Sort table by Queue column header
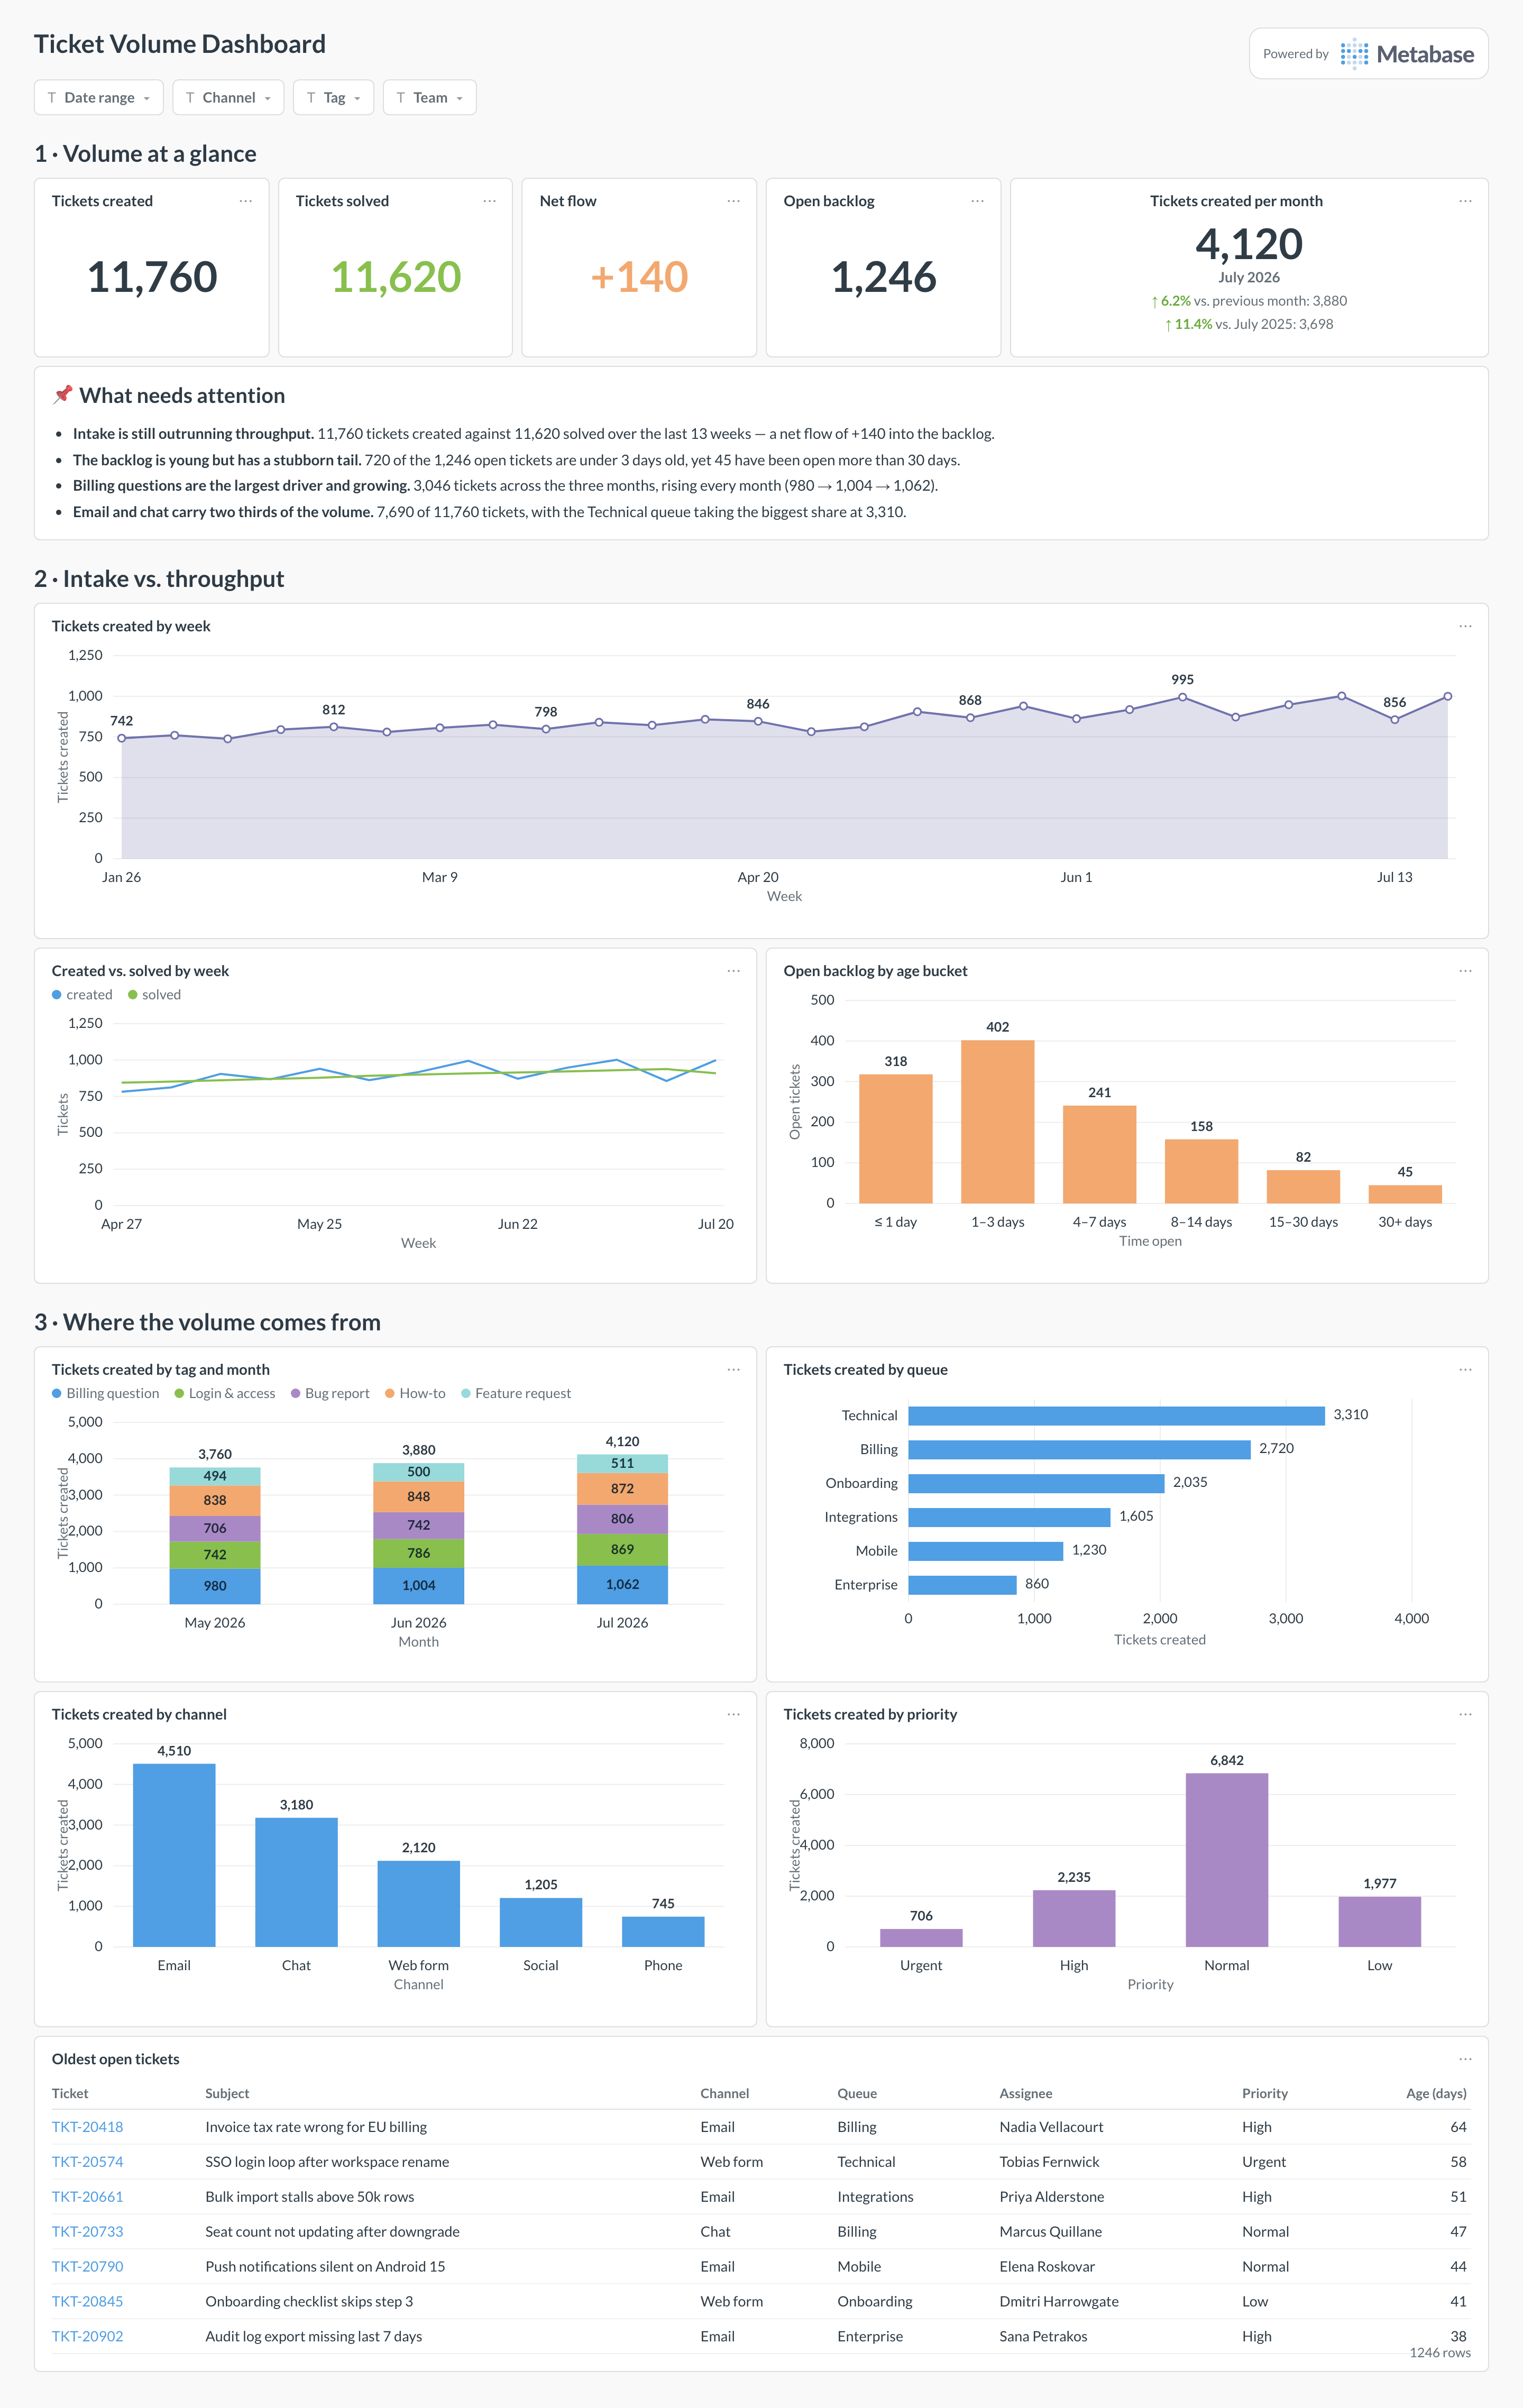This screenshot has height=2408, width=1523. pyautogui.click(x=857, y=2094)
